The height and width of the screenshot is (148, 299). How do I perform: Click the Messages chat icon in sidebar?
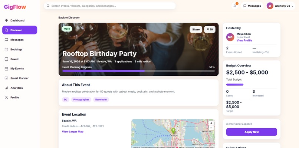coord(6,40)
